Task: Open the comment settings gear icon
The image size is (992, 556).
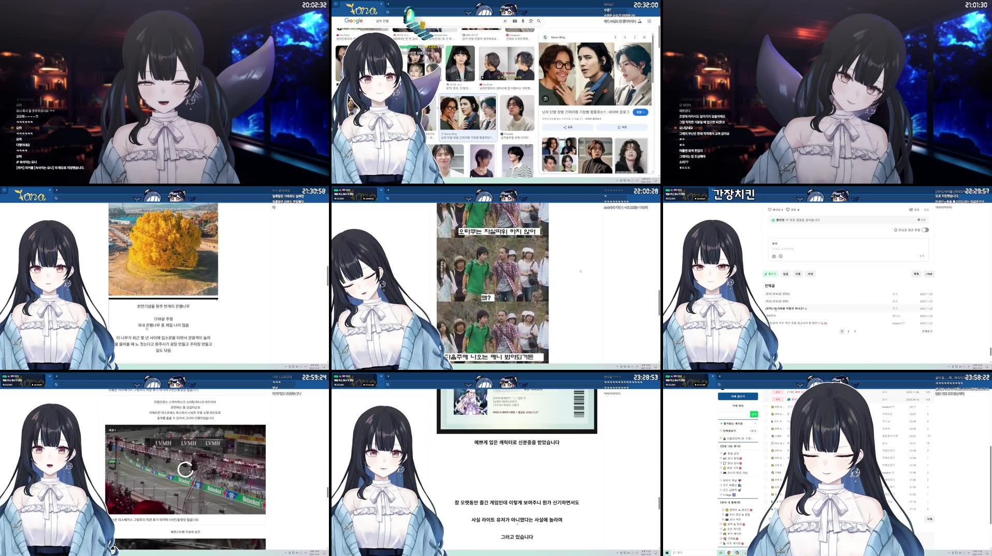Action: click(x=918, y=220)
